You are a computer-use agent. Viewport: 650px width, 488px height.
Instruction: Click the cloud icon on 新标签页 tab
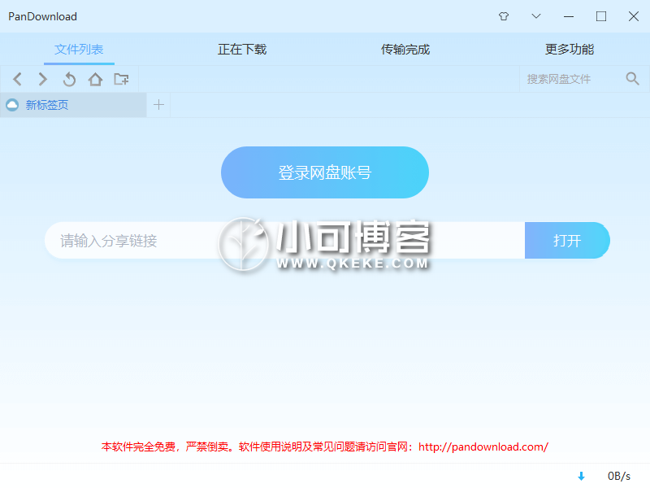(12, 105)
